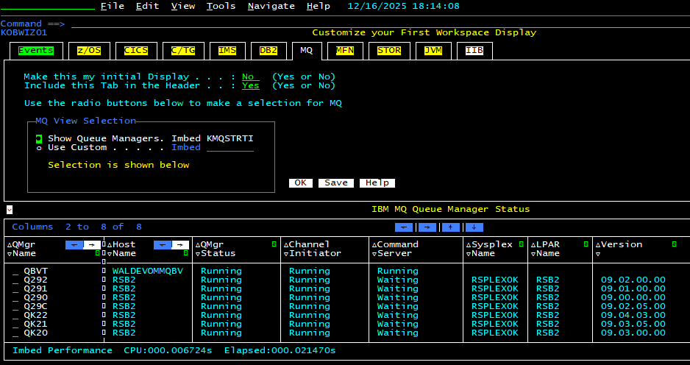Image resolution: width=690 pixels, height=365 pixels.
Task: Click the initial Display Yes/No field
Action: 250,77
